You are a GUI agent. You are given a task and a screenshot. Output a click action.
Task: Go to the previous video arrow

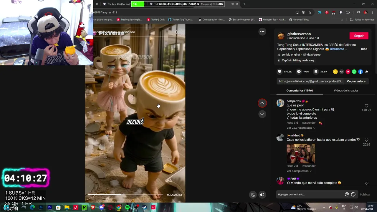coord(262,103)
